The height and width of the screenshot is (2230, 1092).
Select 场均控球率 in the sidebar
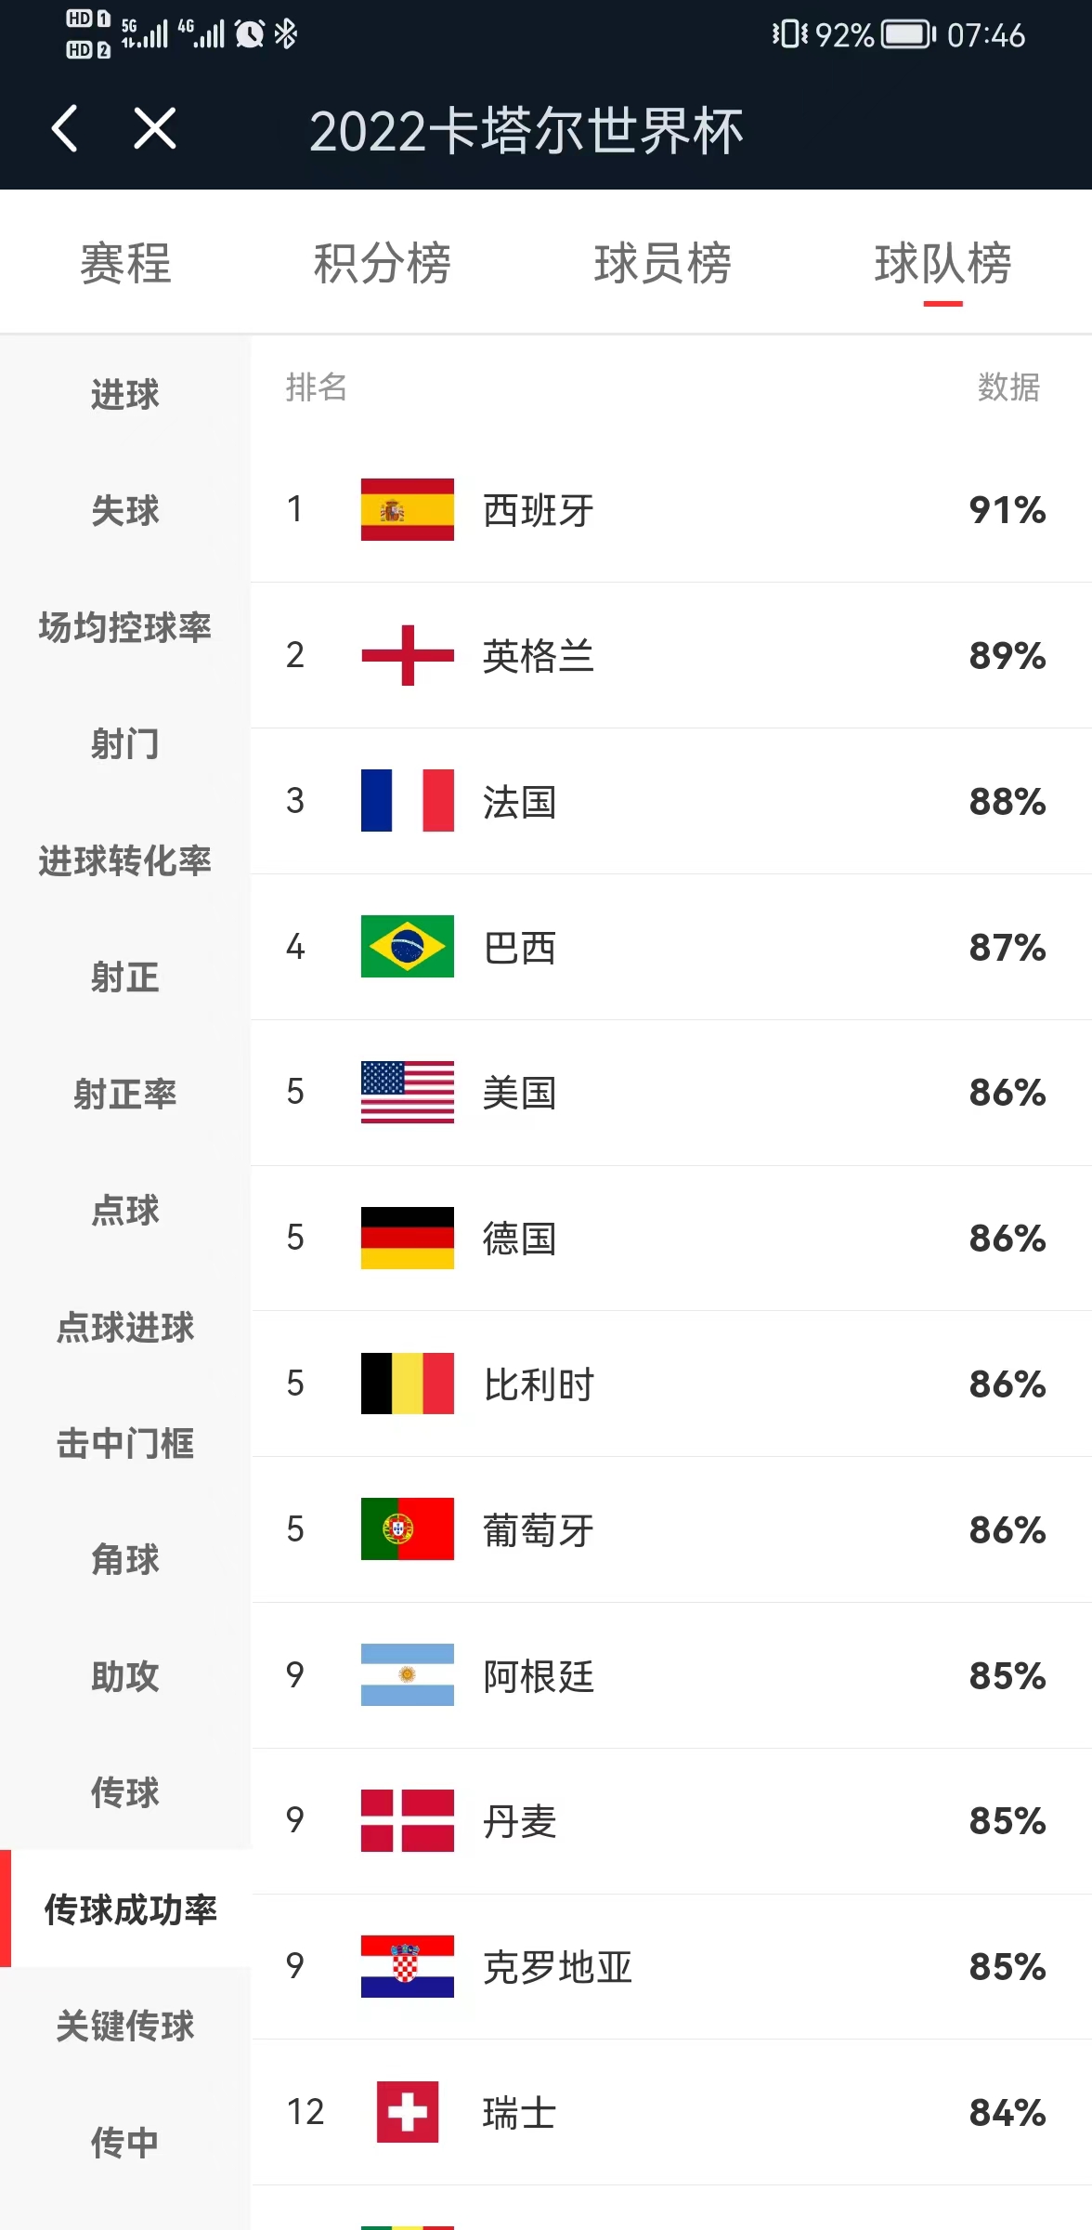tap(125, 627)
